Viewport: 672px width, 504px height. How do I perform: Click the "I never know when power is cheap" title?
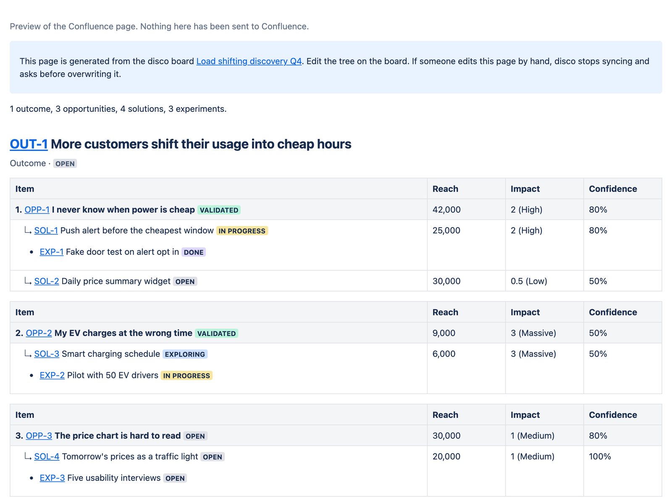(123, 210)
